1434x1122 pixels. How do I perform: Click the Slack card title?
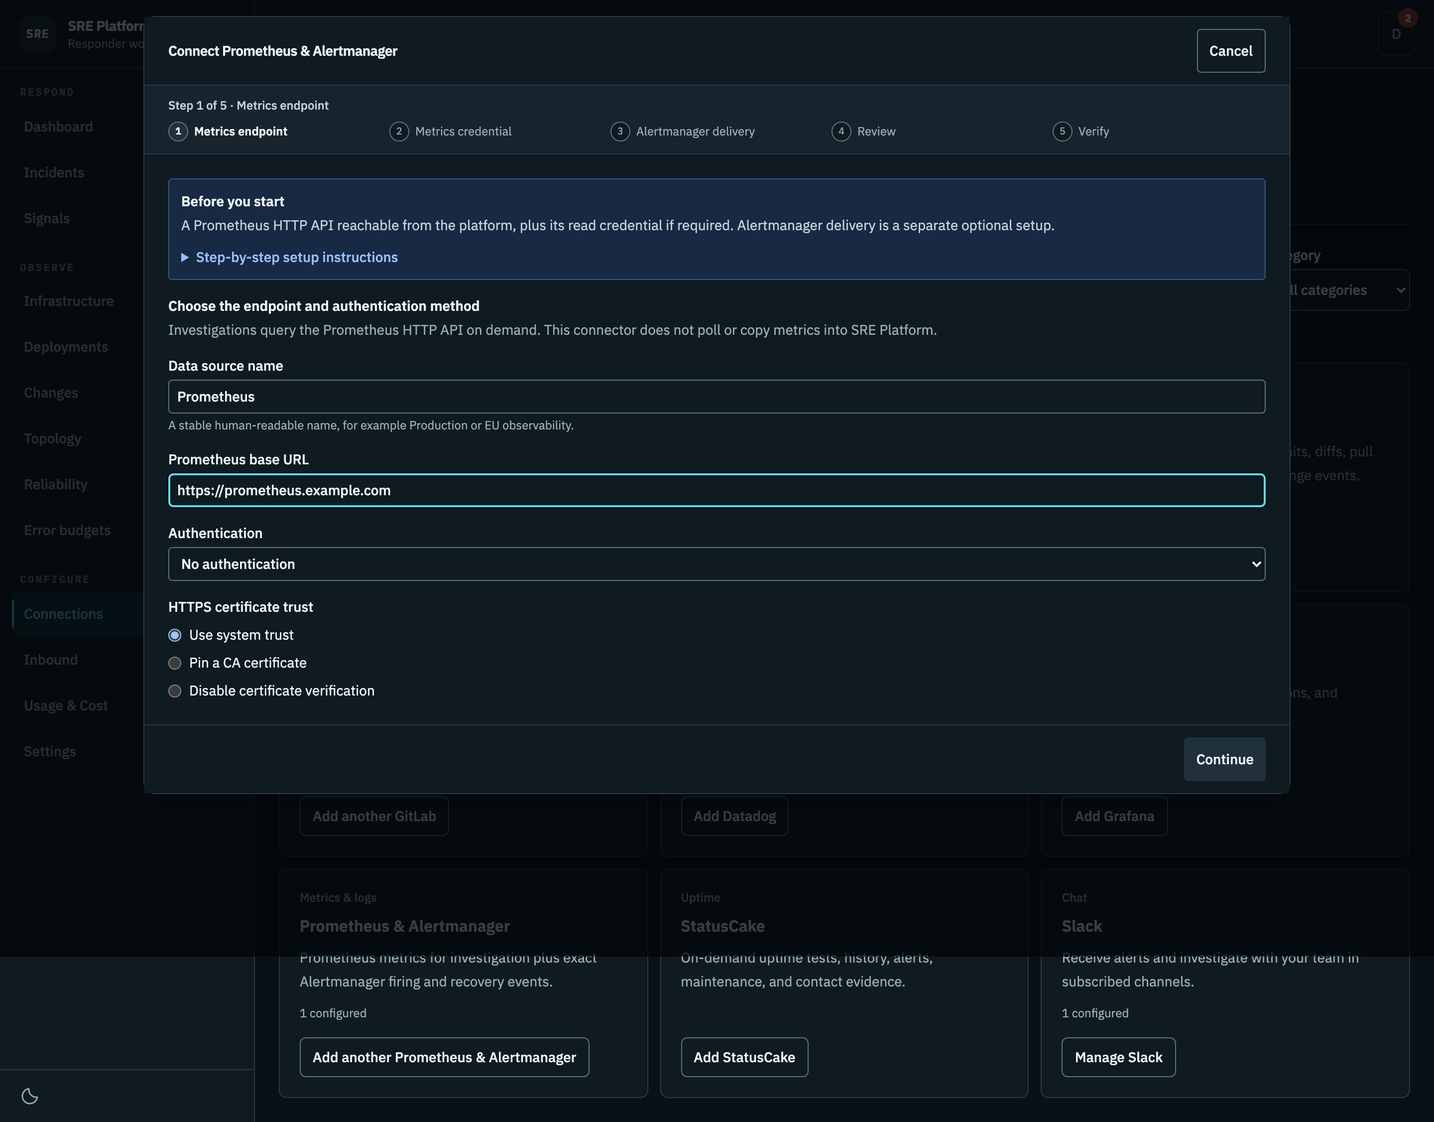(x=1081, y=926)
